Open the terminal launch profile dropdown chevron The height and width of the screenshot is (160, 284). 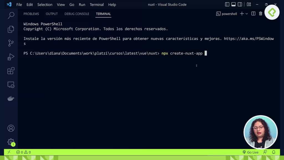click(x=247, y=14)
